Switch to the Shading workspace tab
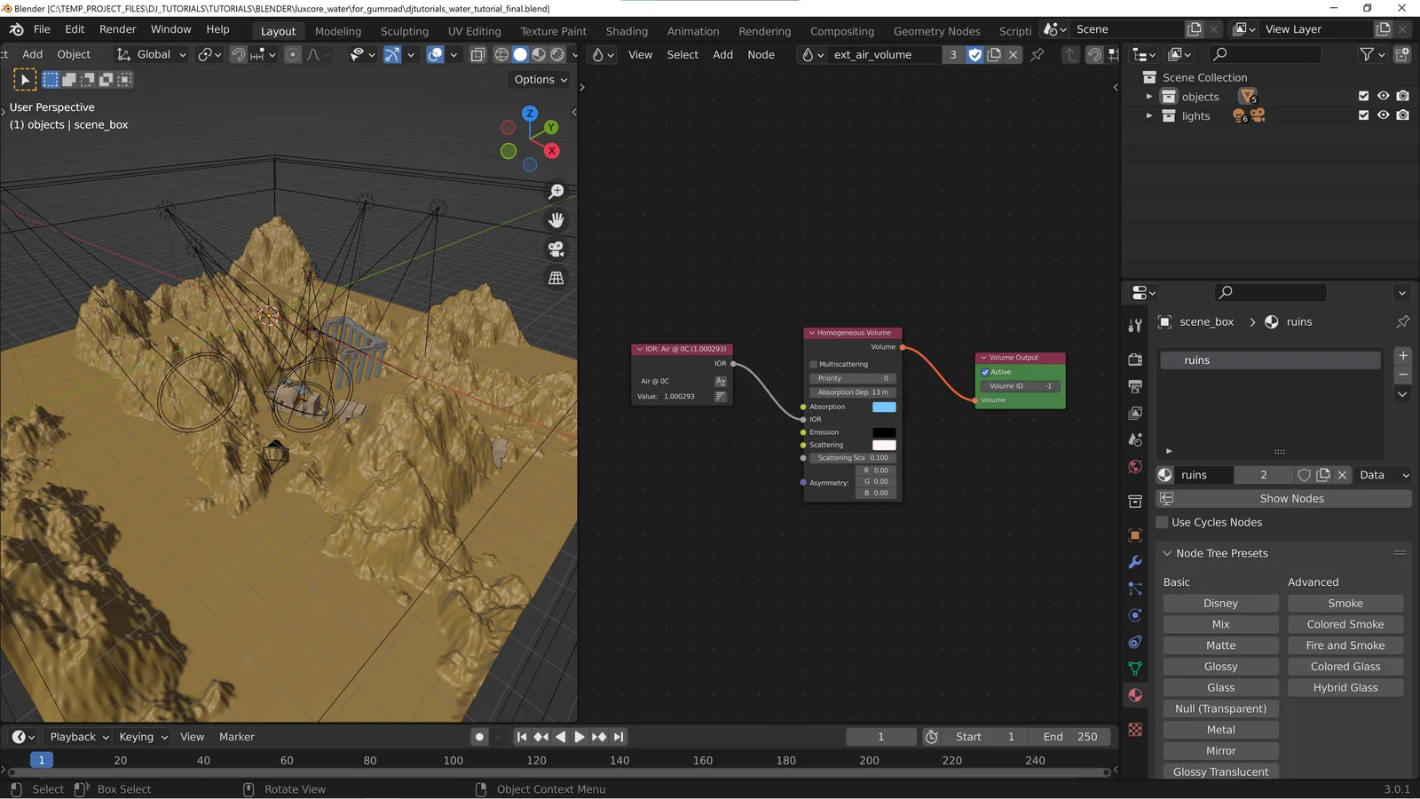Screen dimensions: 1420x799 pos(627,31)
